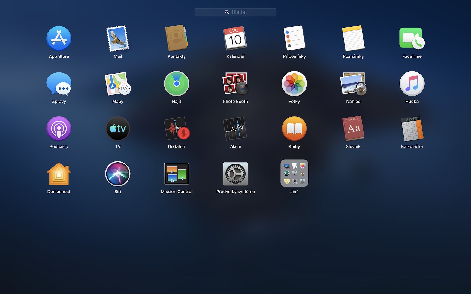
Task: Launch Kalkulačka calculator
Action: 412,128
